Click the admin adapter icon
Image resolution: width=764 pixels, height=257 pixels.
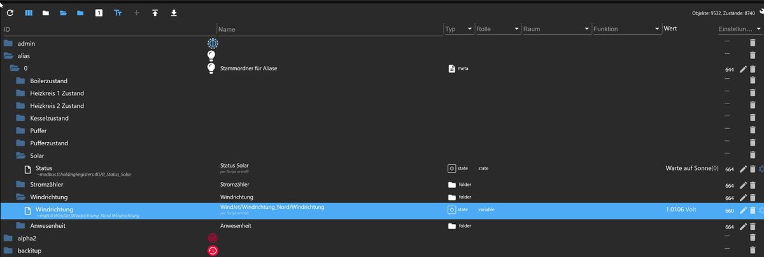pos(213,43)
